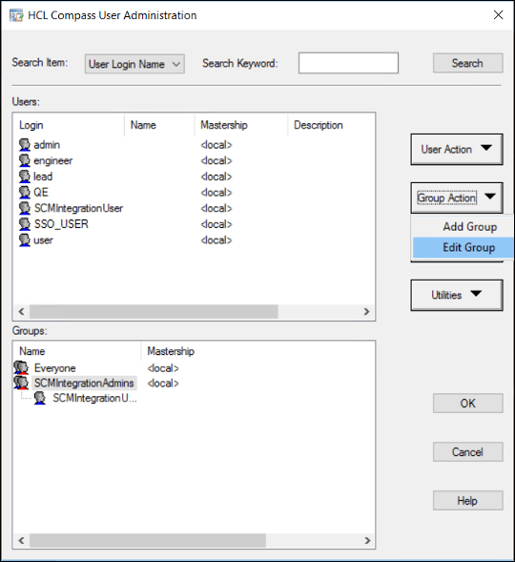This screenshot has height=562, width=515.
Task: Select the 'engineer' login row text
Action: [x=53, y=160]
